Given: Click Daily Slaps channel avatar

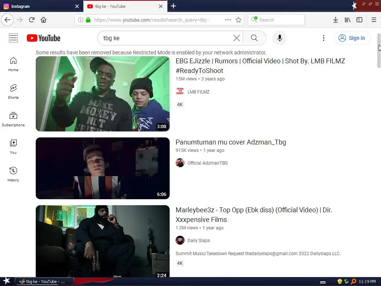Looking at the screenshot, I should 180,240.
